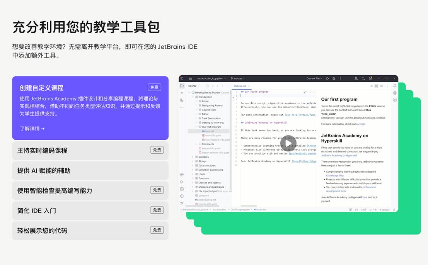Viewport: 428px width, 265px height.
Task: Open the Terminal tool window icon
Action: pos(182,189)
